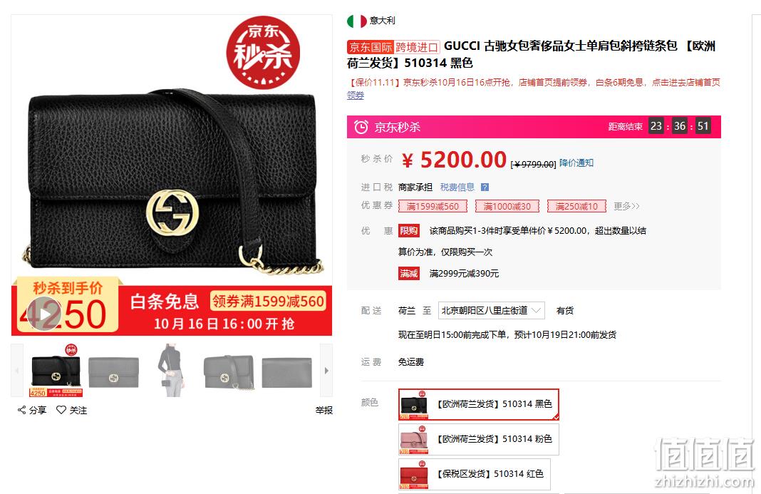
Task: Click the 满1000减30 coupon
Action: click(507, 207)
